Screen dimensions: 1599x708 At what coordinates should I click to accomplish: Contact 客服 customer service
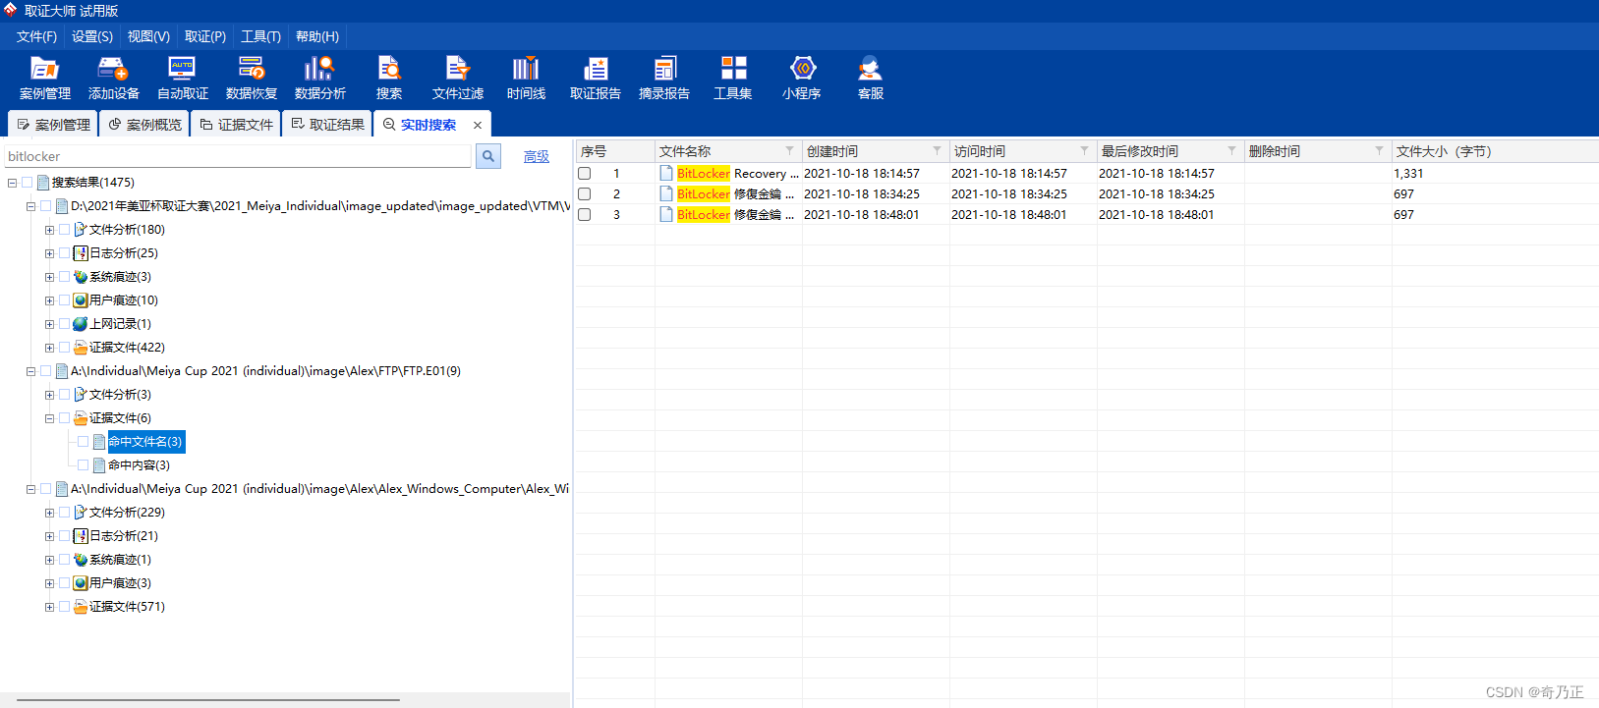[x=871, y=78]
